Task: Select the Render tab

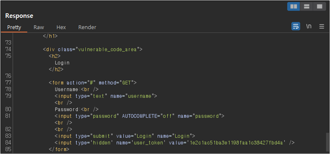Action: (x=87, y=27)
